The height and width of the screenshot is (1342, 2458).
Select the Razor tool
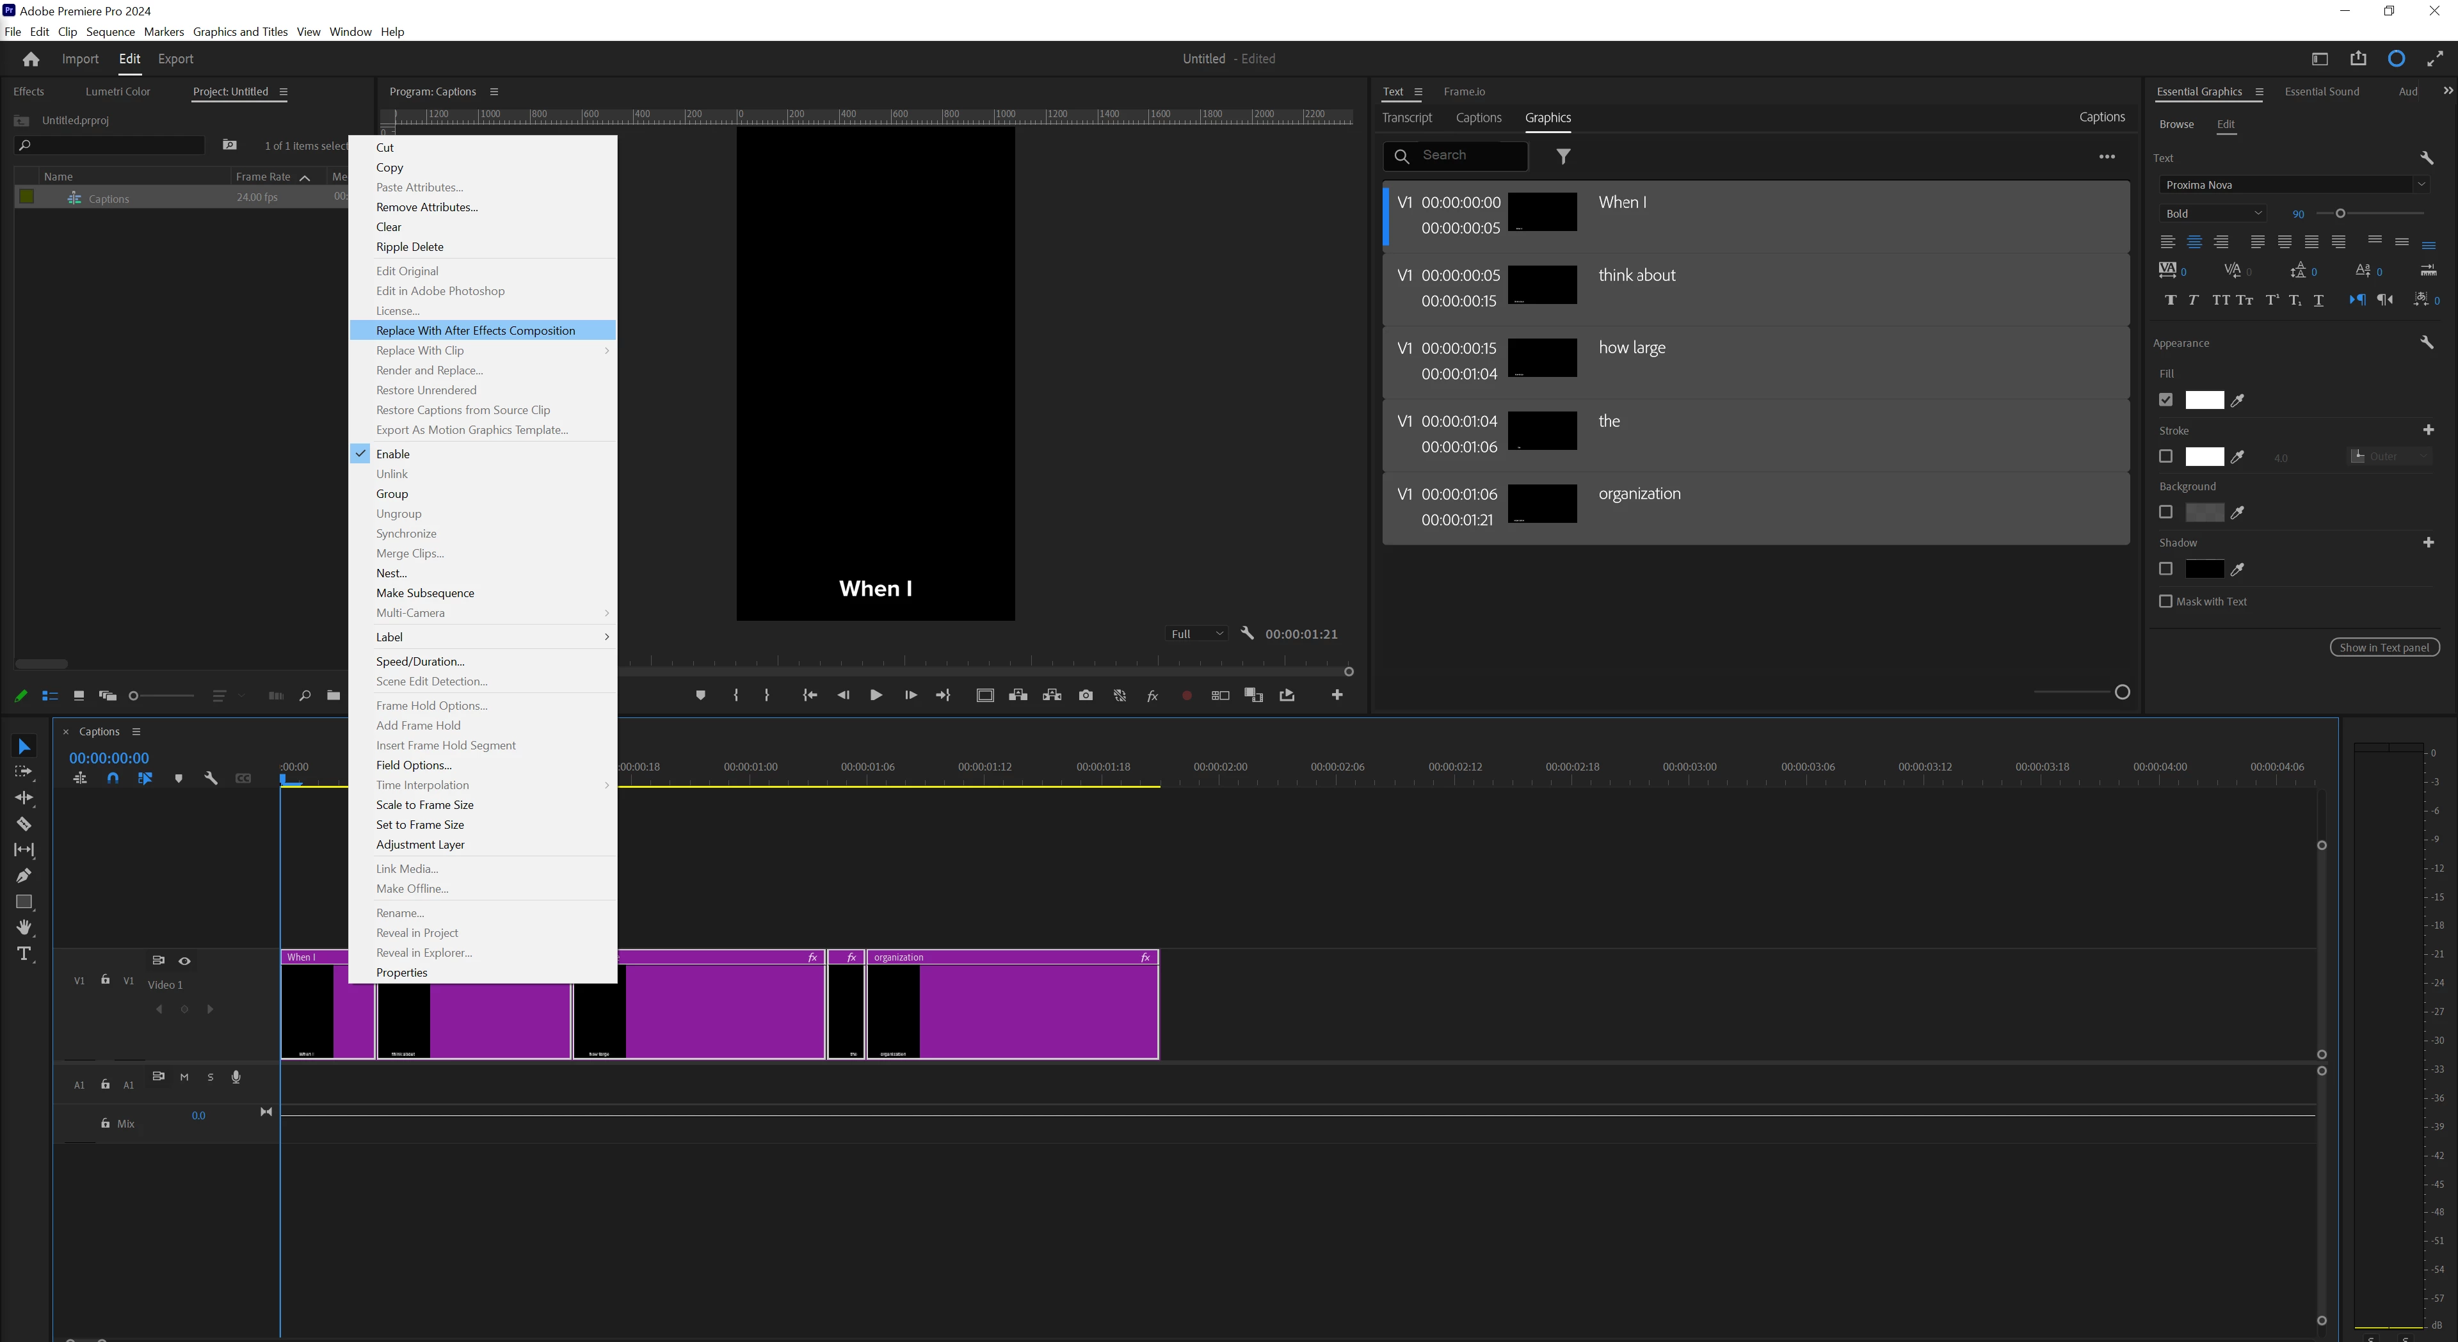24,824
